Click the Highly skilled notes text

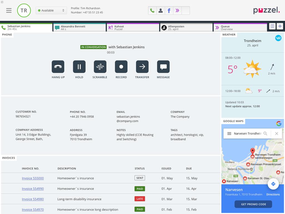pyautogui.click(x=135, y=137)
